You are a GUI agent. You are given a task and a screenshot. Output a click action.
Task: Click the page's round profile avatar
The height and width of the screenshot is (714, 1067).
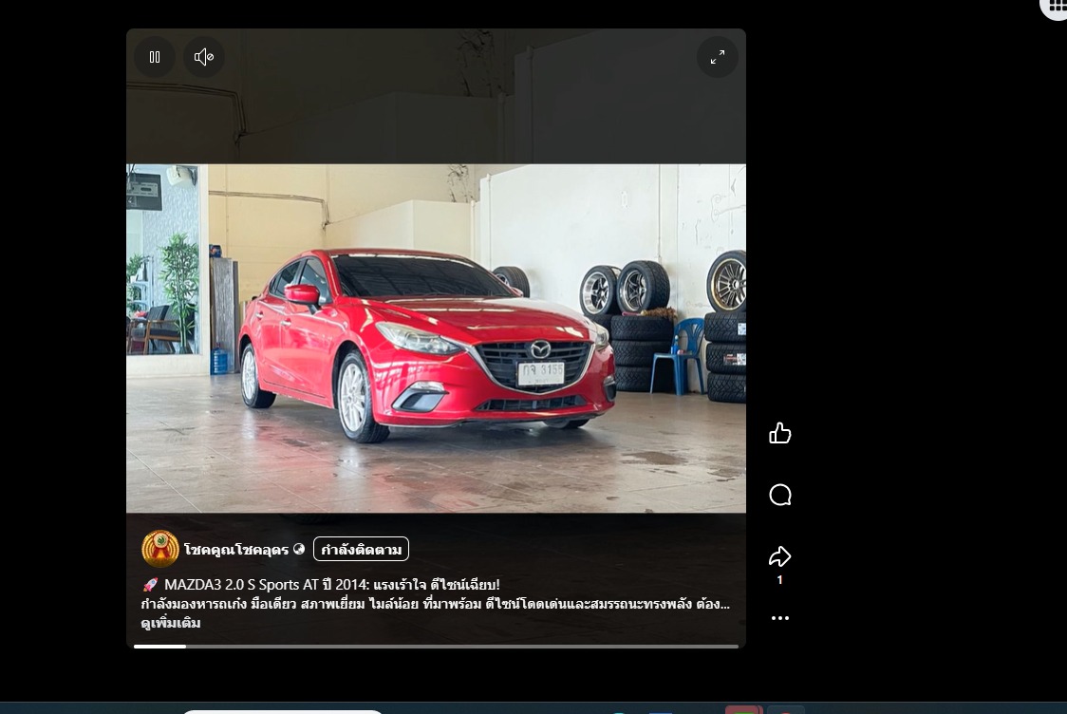[x=160, y=549]
